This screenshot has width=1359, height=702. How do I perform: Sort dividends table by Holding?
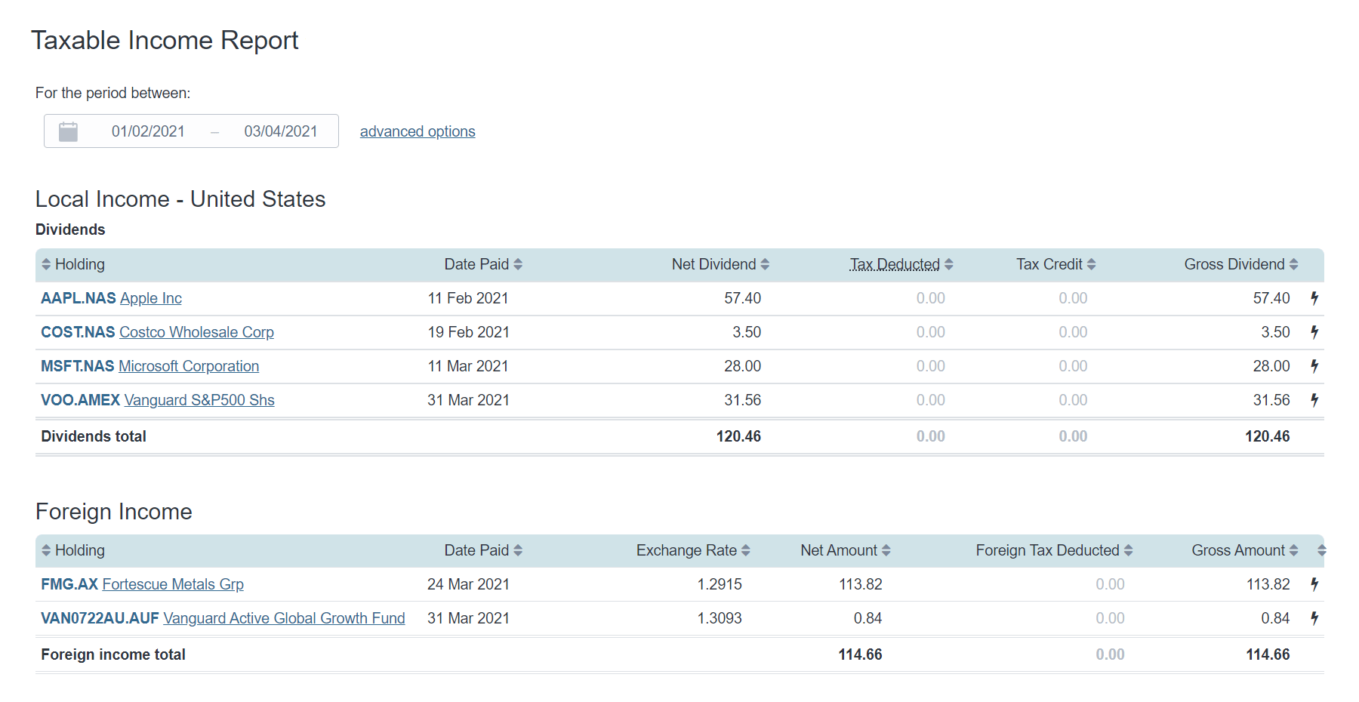click(x=73, y=264)
